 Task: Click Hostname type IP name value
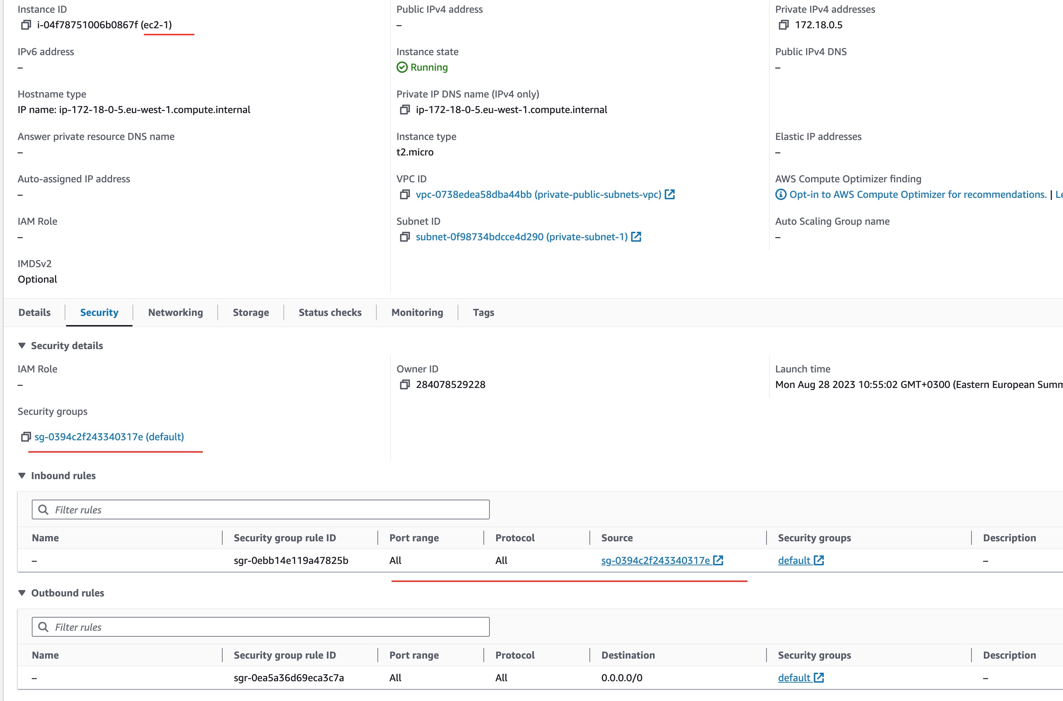(x=134, y=110)
